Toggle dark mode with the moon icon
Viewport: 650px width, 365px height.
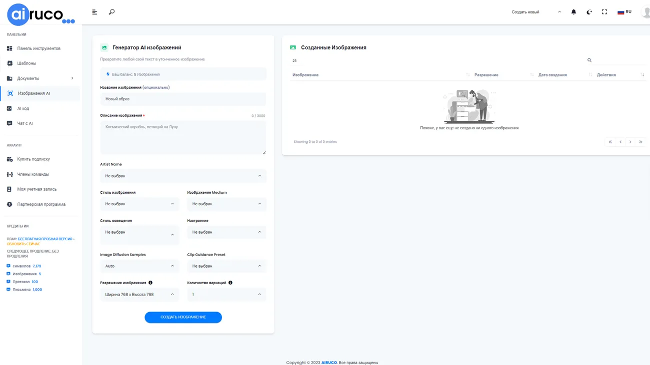tap(589, 12)
